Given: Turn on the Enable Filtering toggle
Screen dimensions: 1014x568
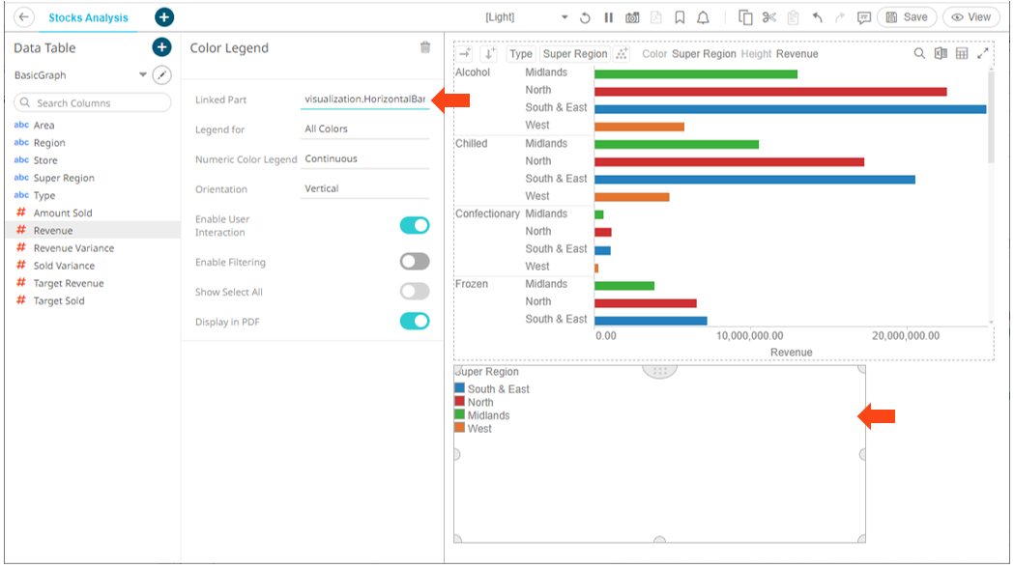Looking at the screenshot, I should click(415, 262).
